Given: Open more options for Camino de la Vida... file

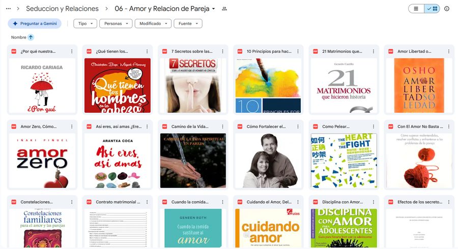Looking at the screenshot, I should [x=222, y=127].
